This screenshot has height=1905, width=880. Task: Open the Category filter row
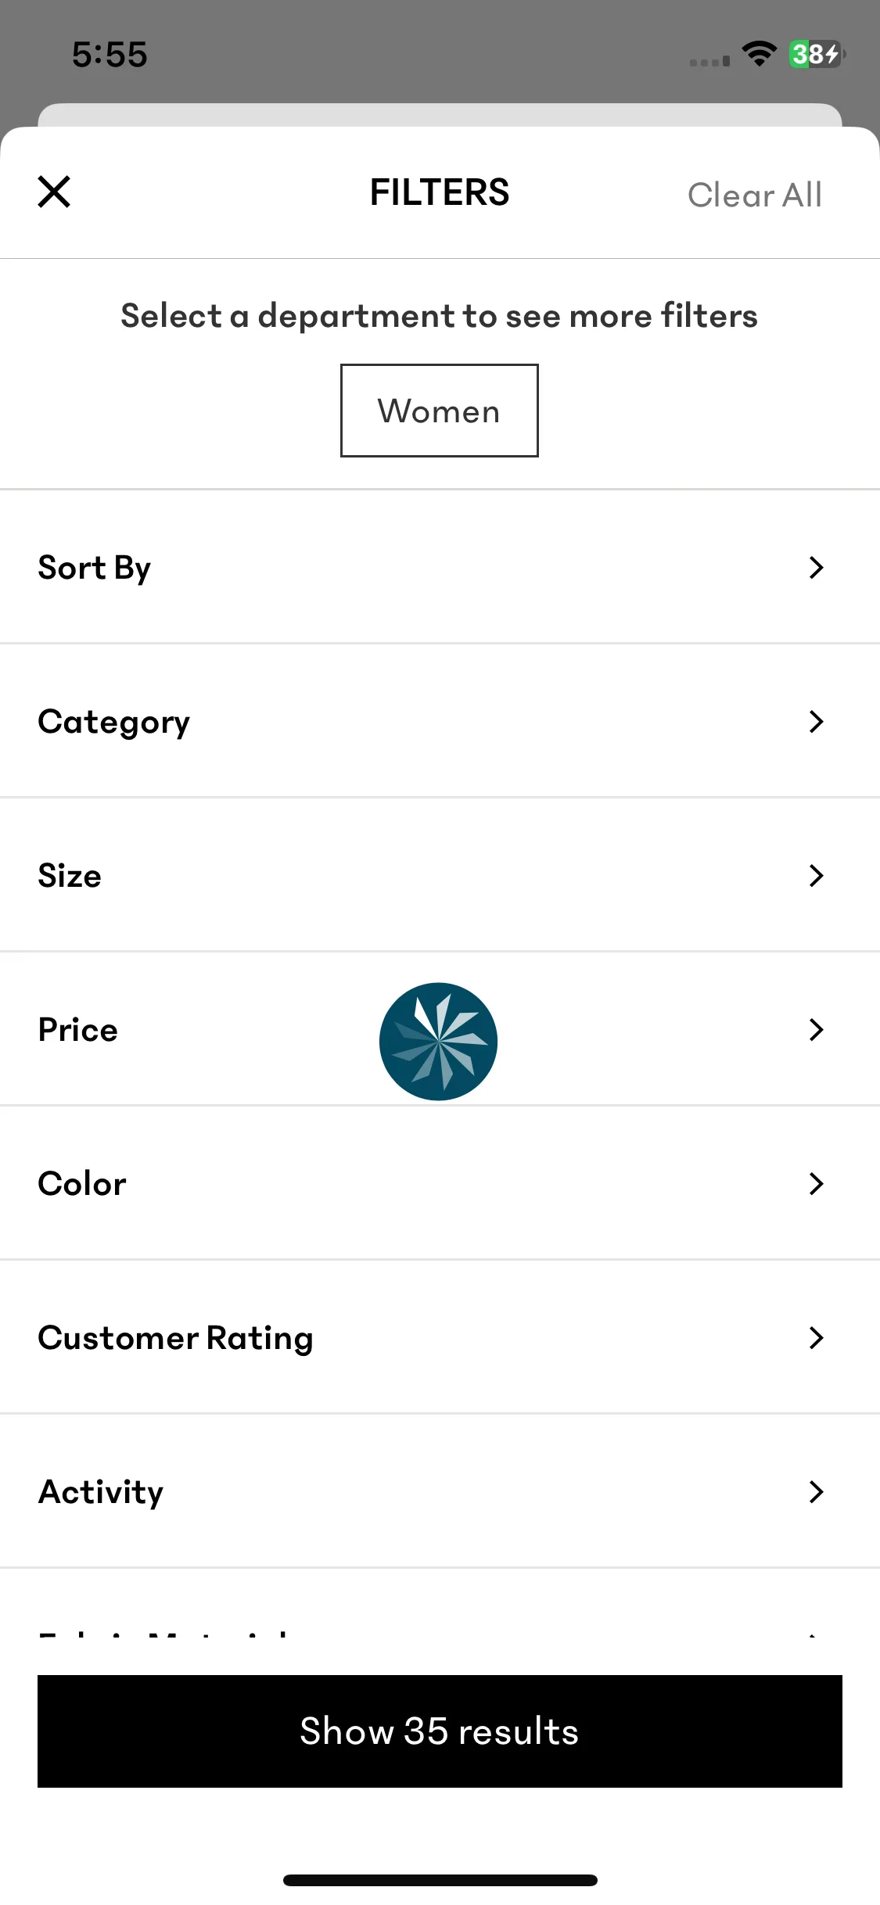point(440,721)
